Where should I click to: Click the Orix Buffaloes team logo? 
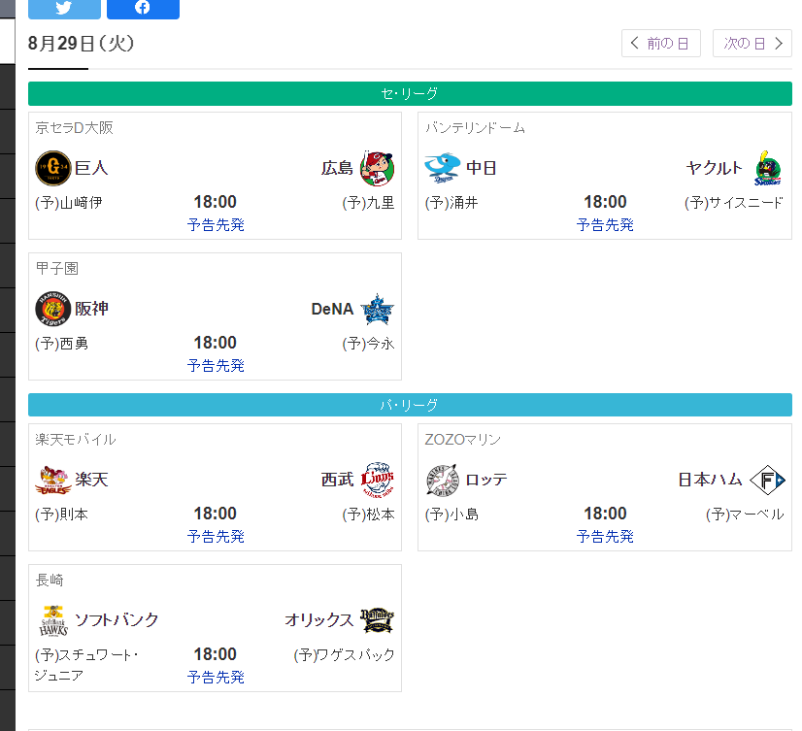[377, 620]
